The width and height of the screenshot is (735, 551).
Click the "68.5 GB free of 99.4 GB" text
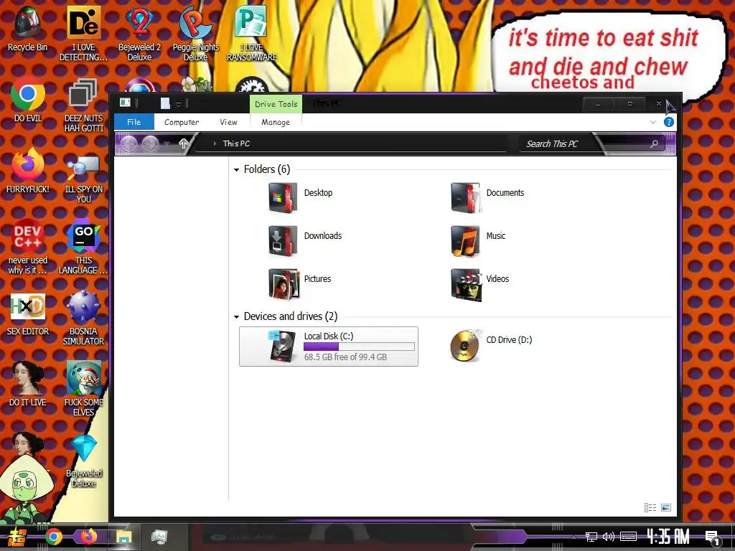pyautogui.click(x=345, y=357)
